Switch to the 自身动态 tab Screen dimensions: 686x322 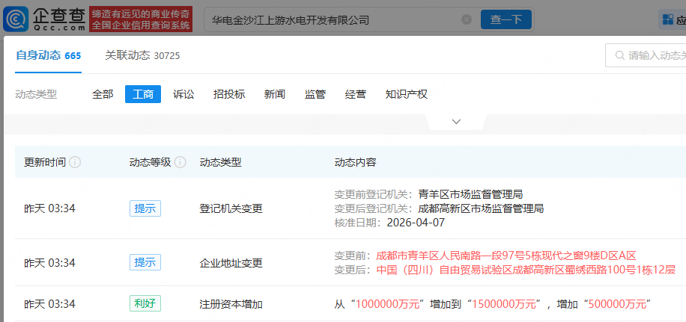[x=48, y=55]
